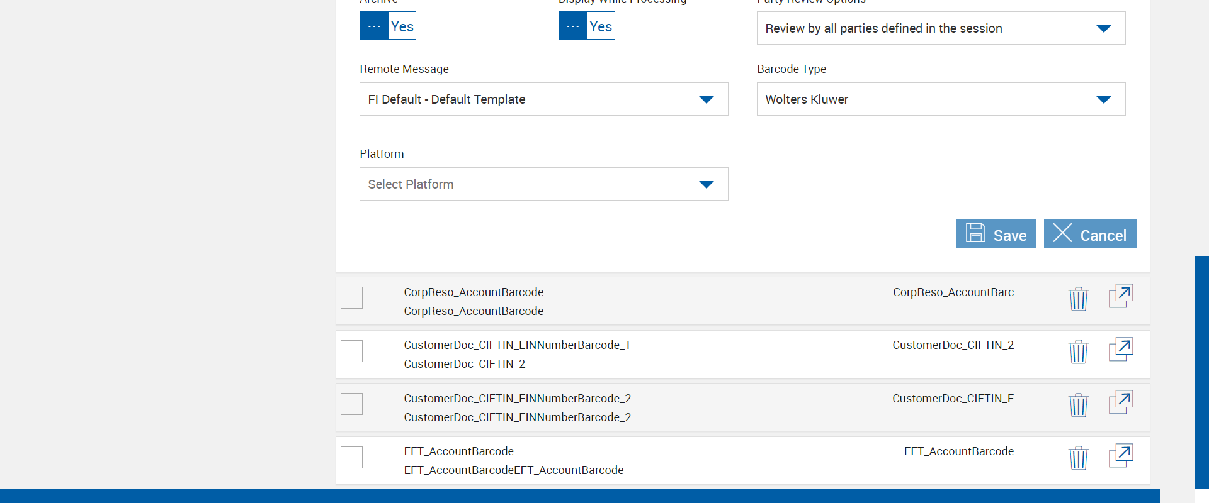
Task: Delete the EFT_AccountBarcode entry
Action: 1078,458
